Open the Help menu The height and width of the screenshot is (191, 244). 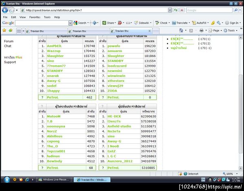click(x=57, y=17)
